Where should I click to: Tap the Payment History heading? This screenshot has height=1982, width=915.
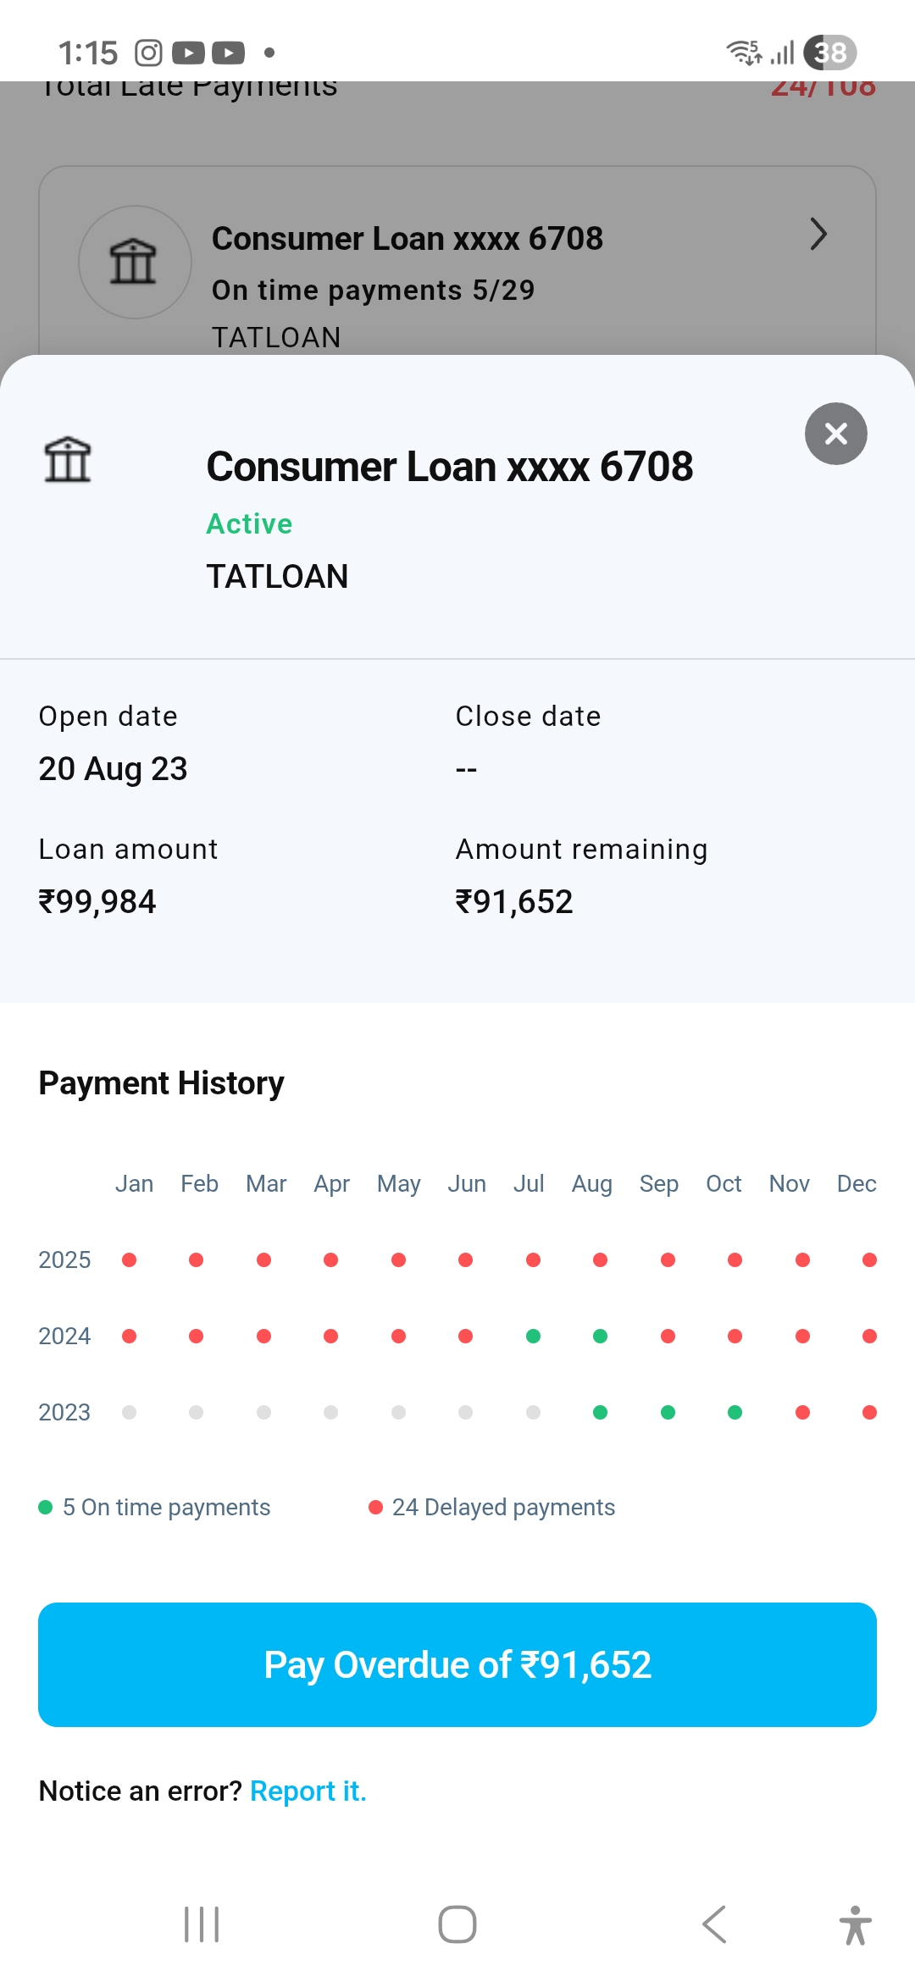tap(162, 1083)
